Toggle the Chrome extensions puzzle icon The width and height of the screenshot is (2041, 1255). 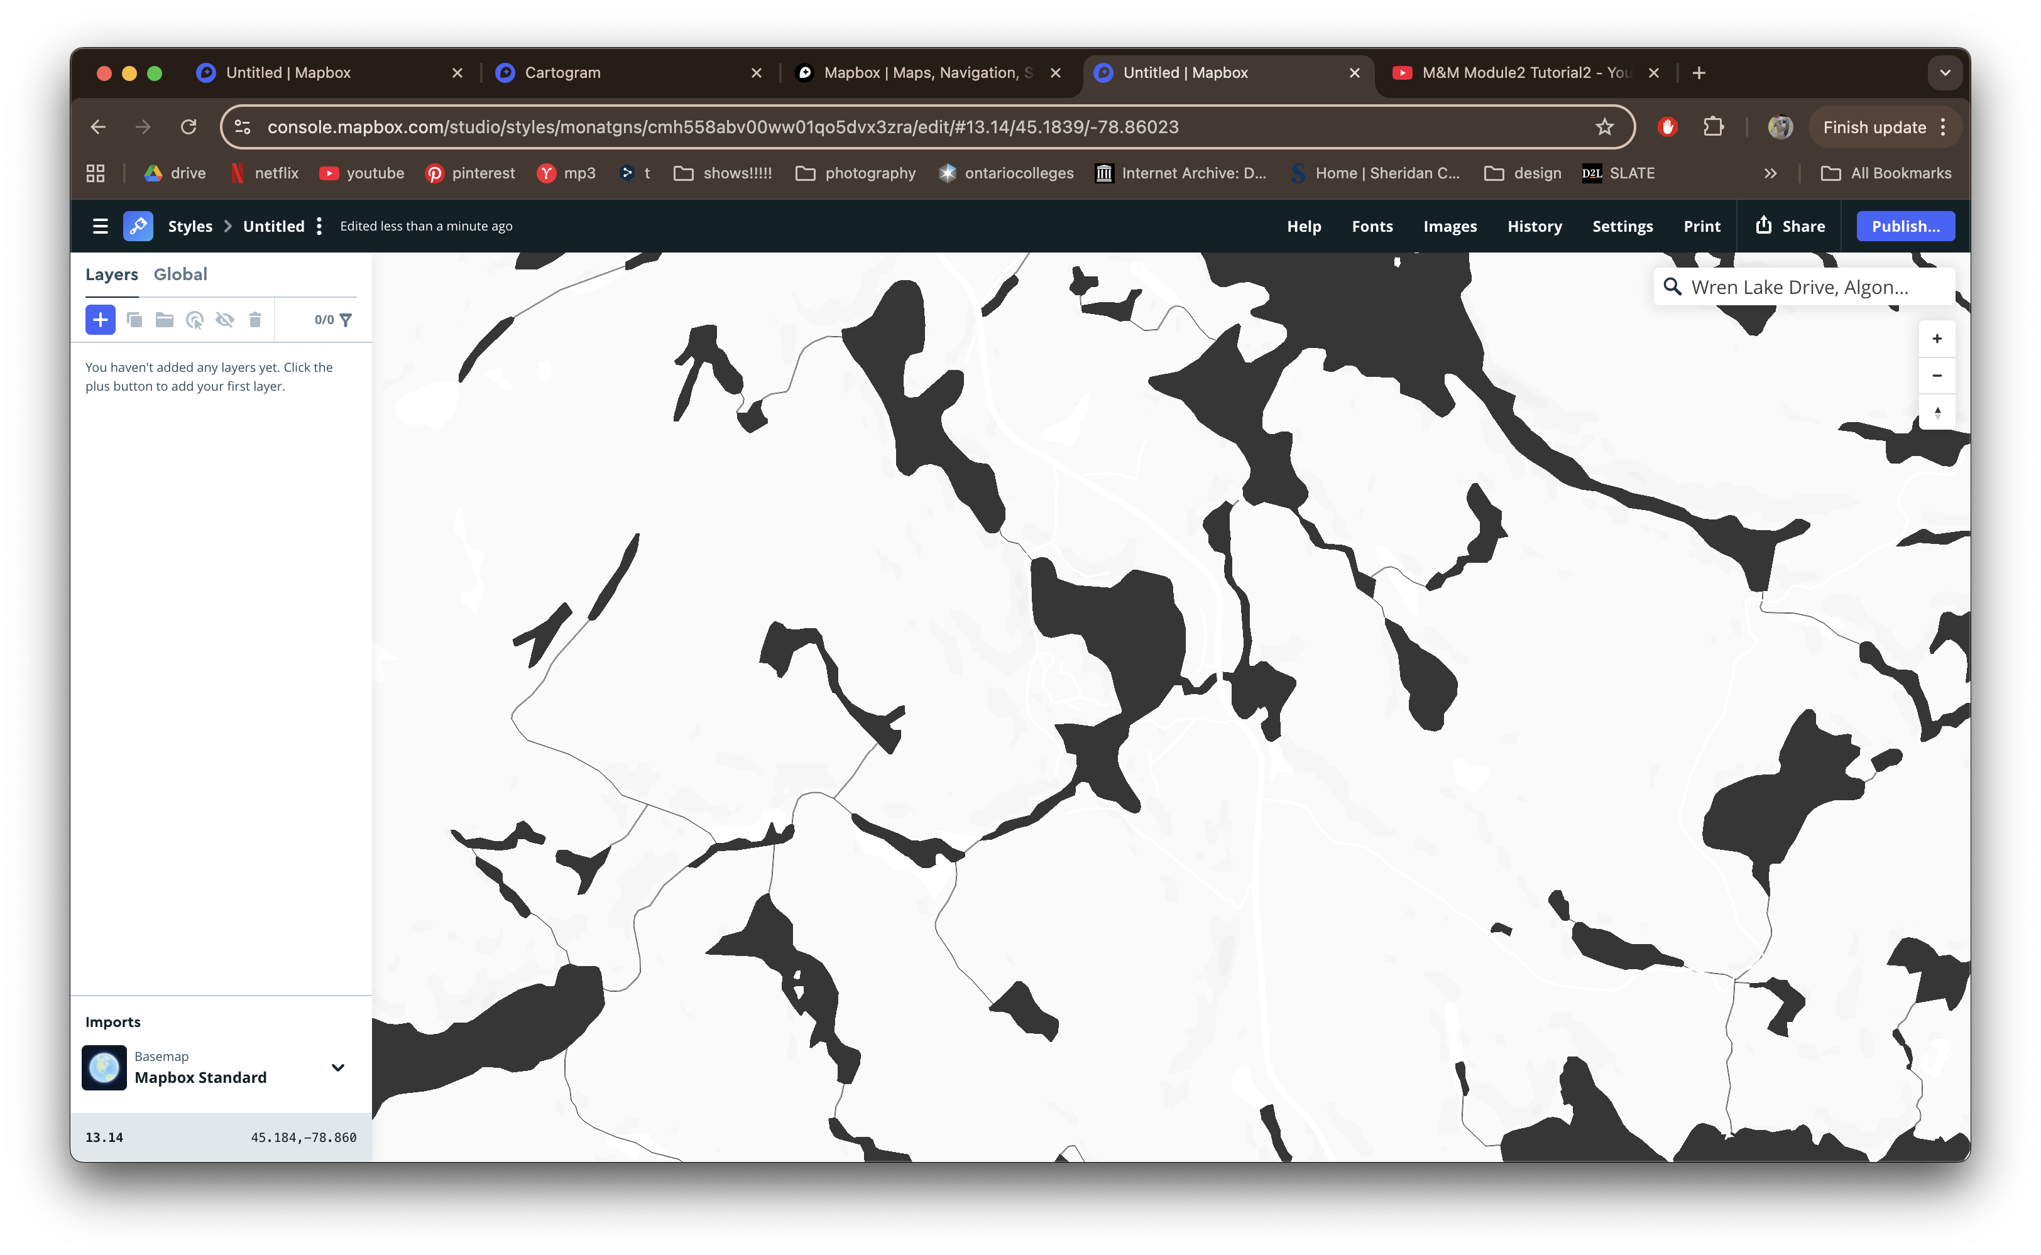(1714, 127)
